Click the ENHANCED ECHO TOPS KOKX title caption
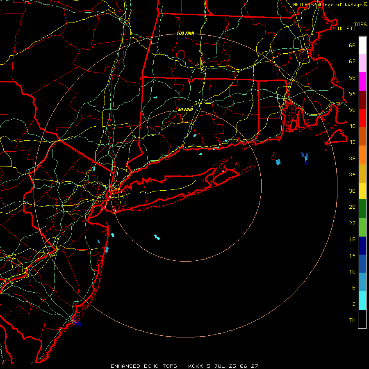The image size is (369, 369). pyautogui.click(x=184, y=366)
